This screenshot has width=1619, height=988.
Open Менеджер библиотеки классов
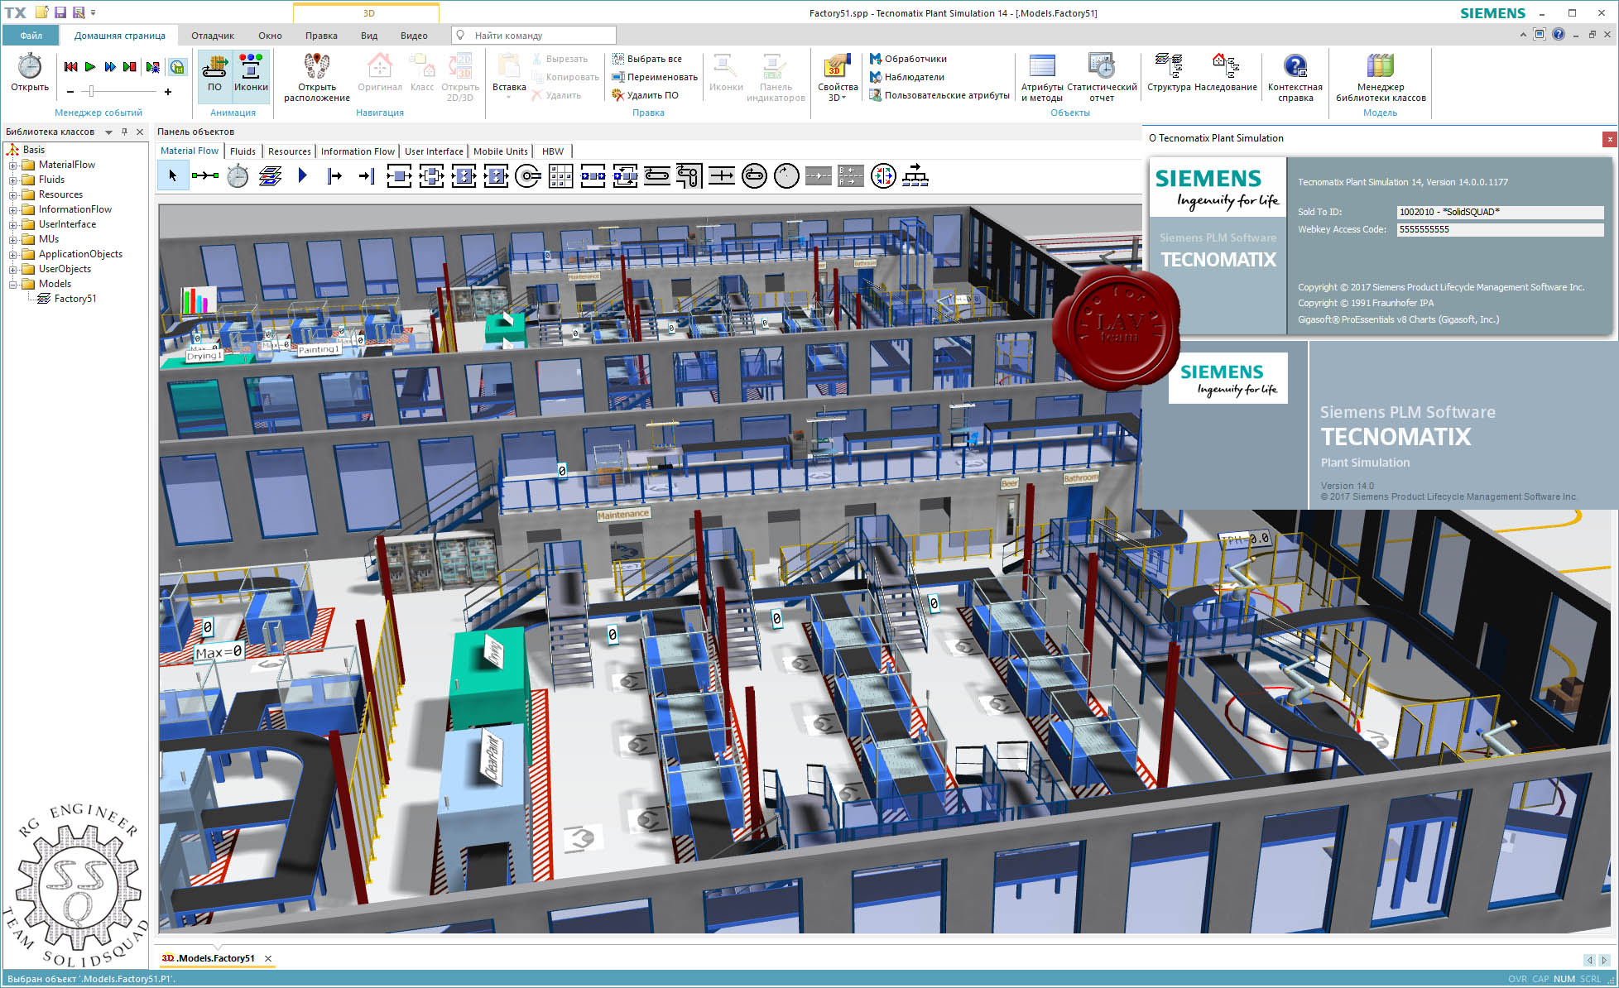click(x=1381, y=77)
